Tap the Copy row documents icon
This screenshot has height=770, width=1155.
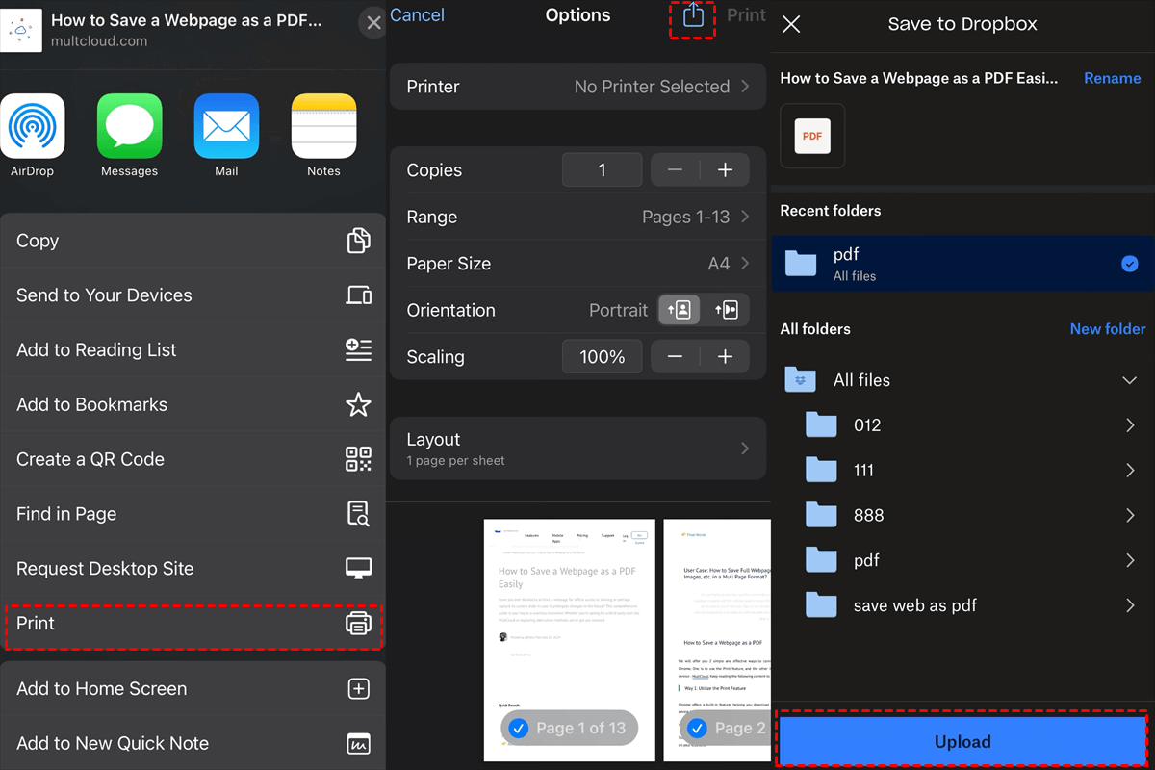[358, 241]
